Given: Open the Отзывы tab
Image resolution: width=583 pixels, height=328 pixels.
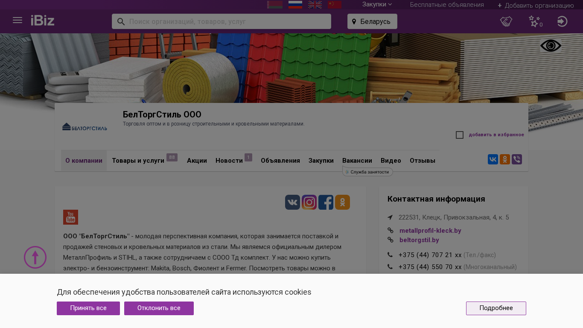Looking at the screenshot, I should 423,161.
